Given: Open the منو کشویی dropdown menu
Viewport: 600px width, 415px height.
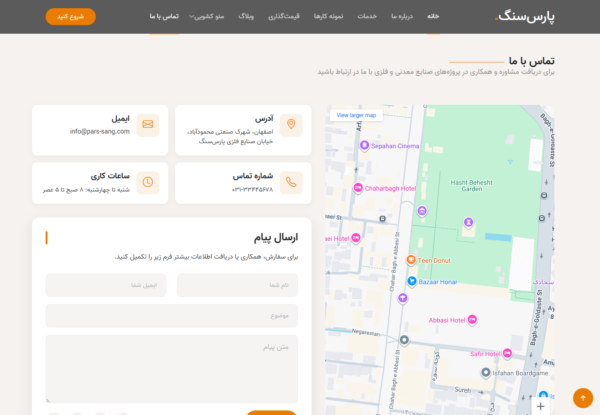Looking at the screenshot, I should (206, 16).
